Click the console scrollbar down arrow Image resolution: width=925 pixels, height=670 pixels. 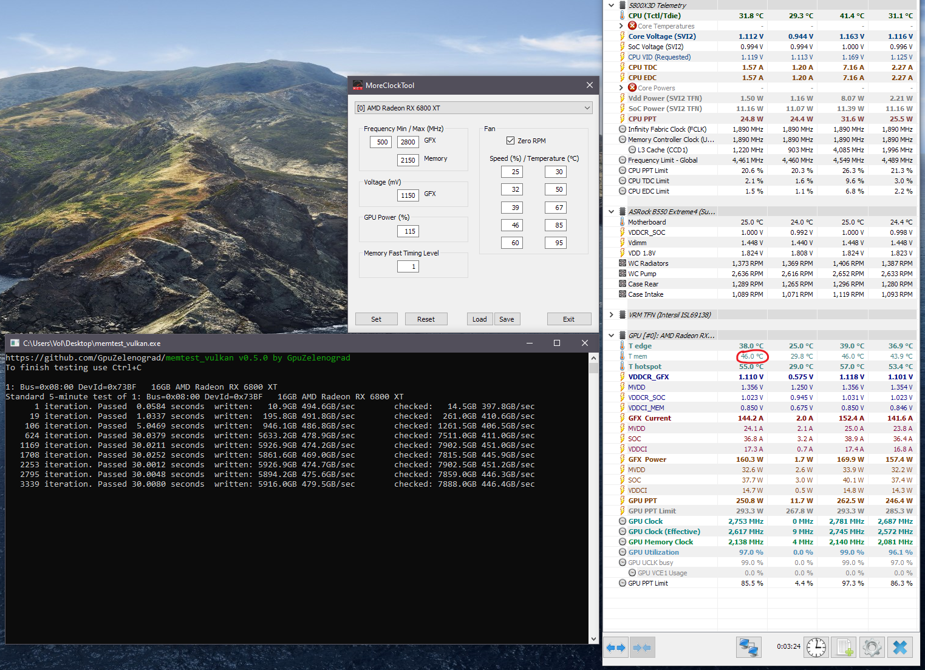tap(593, 638)
